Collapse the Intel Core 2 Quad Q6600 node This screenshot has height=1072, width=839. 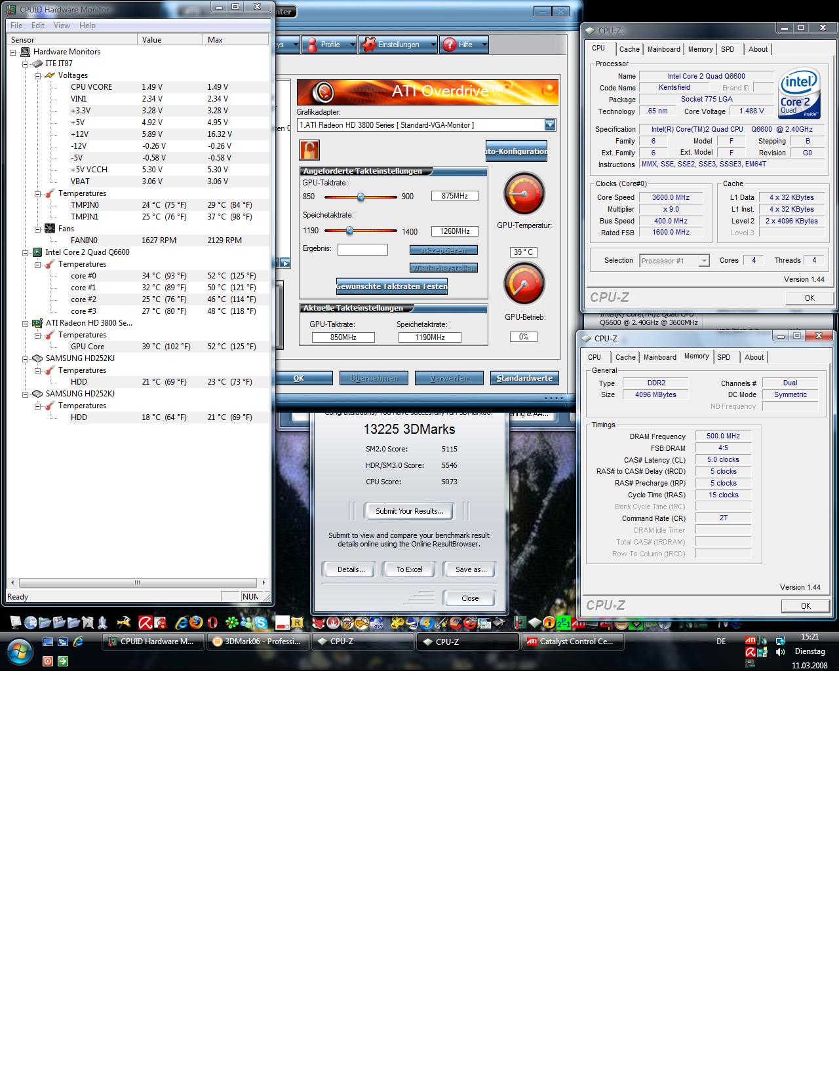(x=25, y=252)
